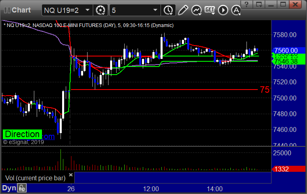Click the 7500.00 price axis label

point(285,98)
